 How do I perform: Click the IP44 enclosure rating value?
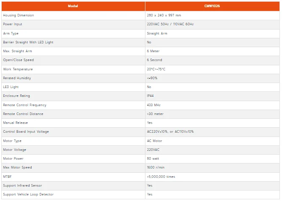tap(150, 96)
